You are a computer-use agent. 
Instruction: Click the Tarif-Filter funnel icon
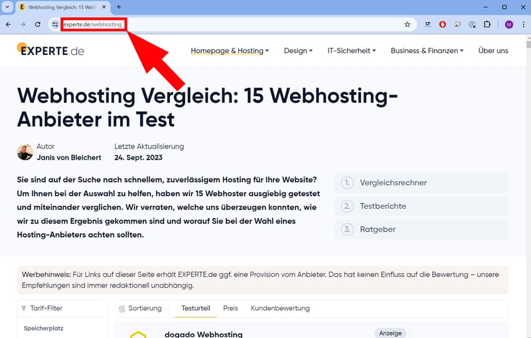pos(23,308)
